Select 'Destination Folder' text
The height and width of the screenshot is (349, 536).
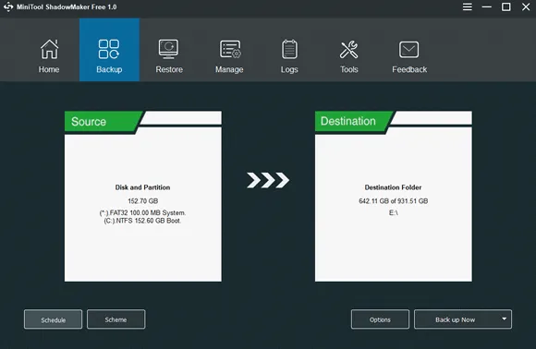[x=393, y=187]
